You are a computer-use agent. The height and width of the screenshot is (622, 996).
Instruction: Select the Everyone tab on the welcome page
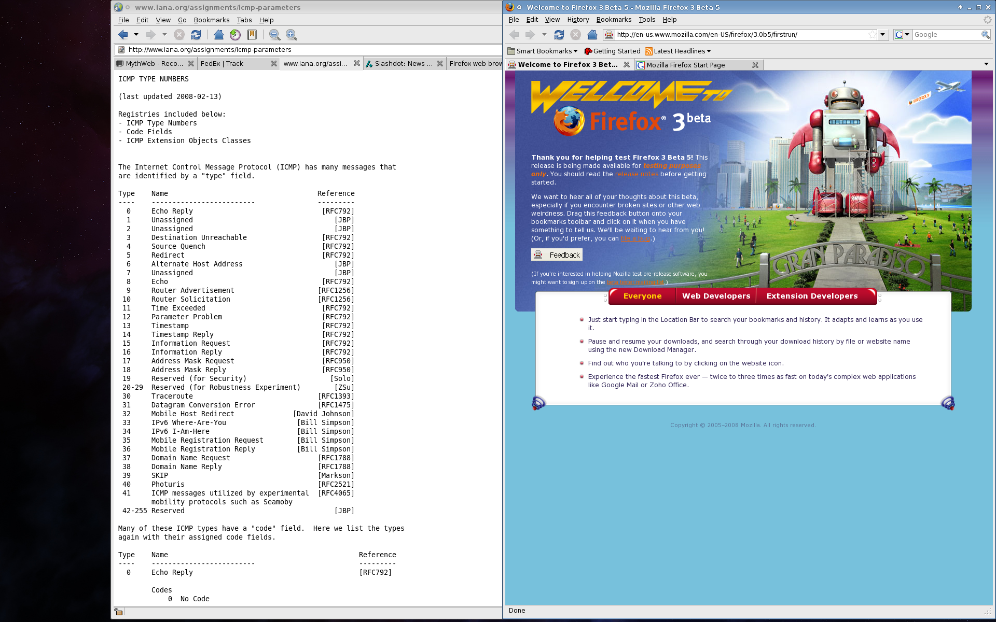click(x=642, y=296)
